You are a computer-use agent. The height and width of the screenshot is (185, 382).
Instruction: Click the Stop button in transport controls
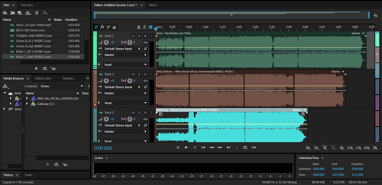click(178, 148)
